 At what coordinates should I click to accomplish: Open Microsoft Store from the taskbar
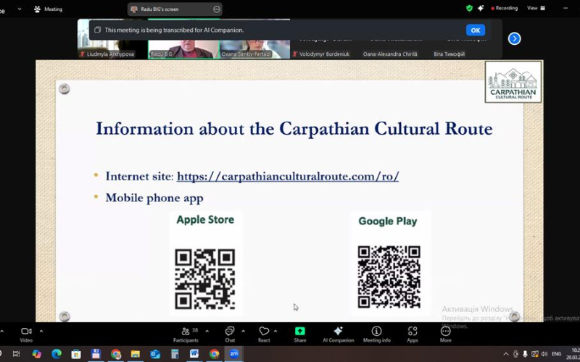point(76,354)
